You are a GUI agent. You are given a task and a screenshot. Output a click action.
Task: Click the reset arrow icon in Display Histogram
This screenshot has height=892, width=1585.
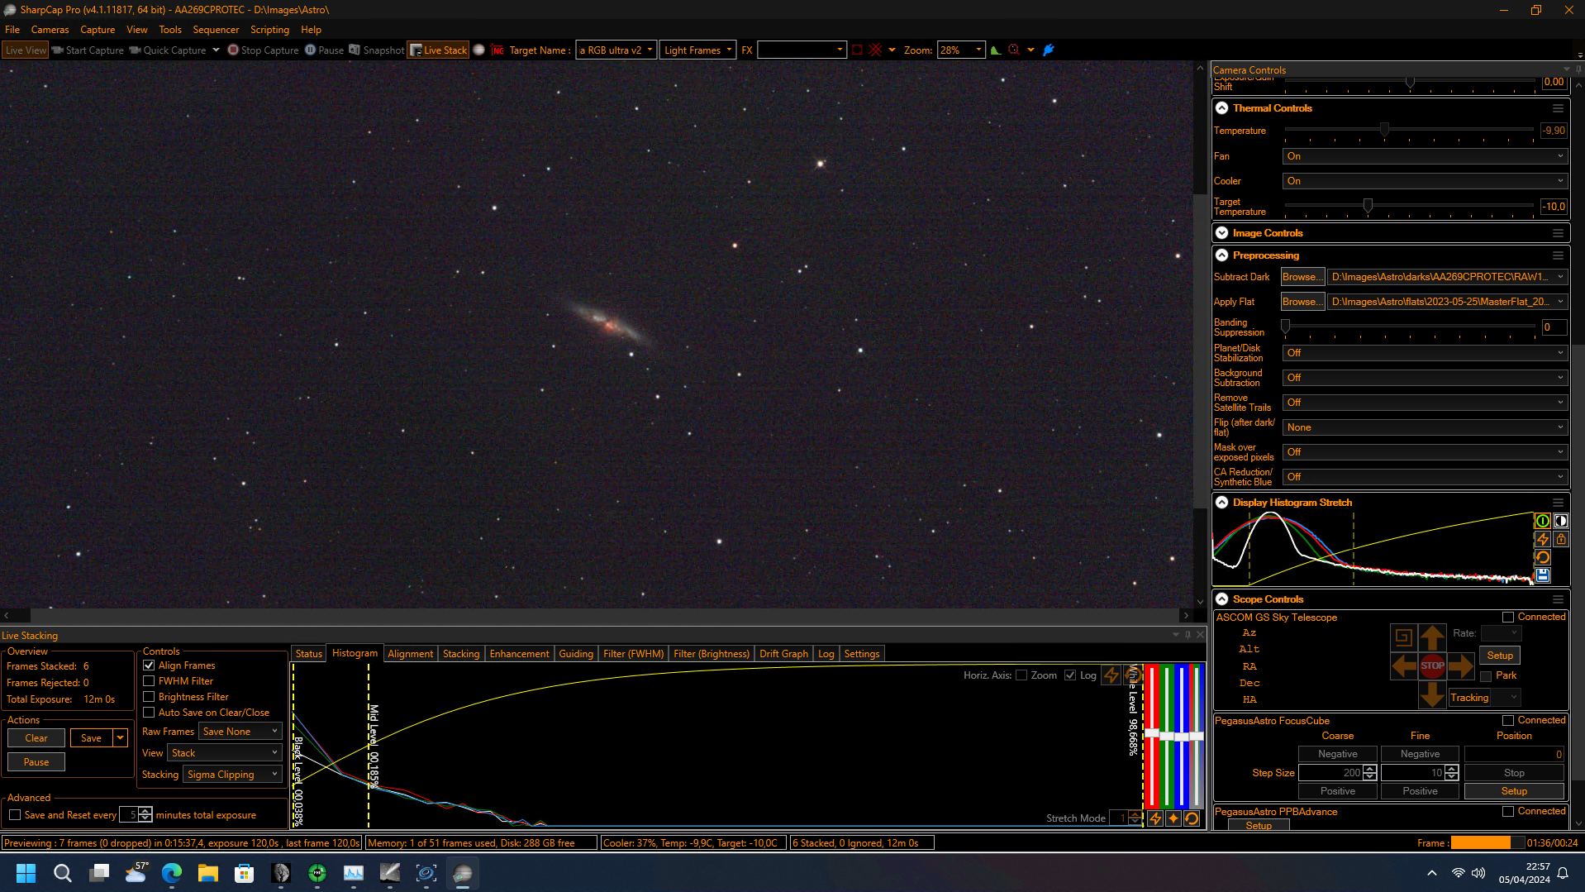tap(1542, 557)
